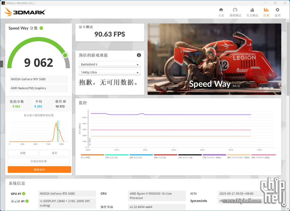Click the v2.32.8454 wa64 version field
The width and height of the screenshot is (290, 211).
tap(157, 207)
